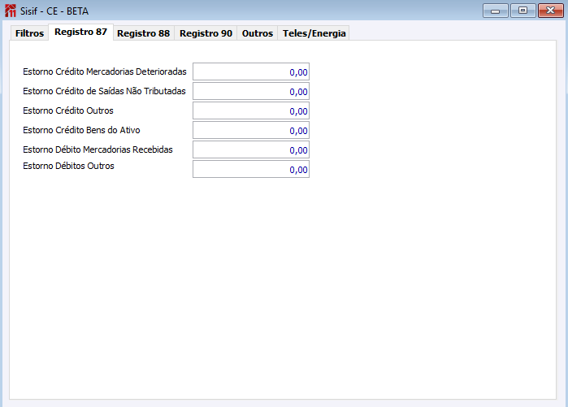Click the Estorno Débitos Outros value field
This screenshot has height=407, width=568.
coord(251,170)
